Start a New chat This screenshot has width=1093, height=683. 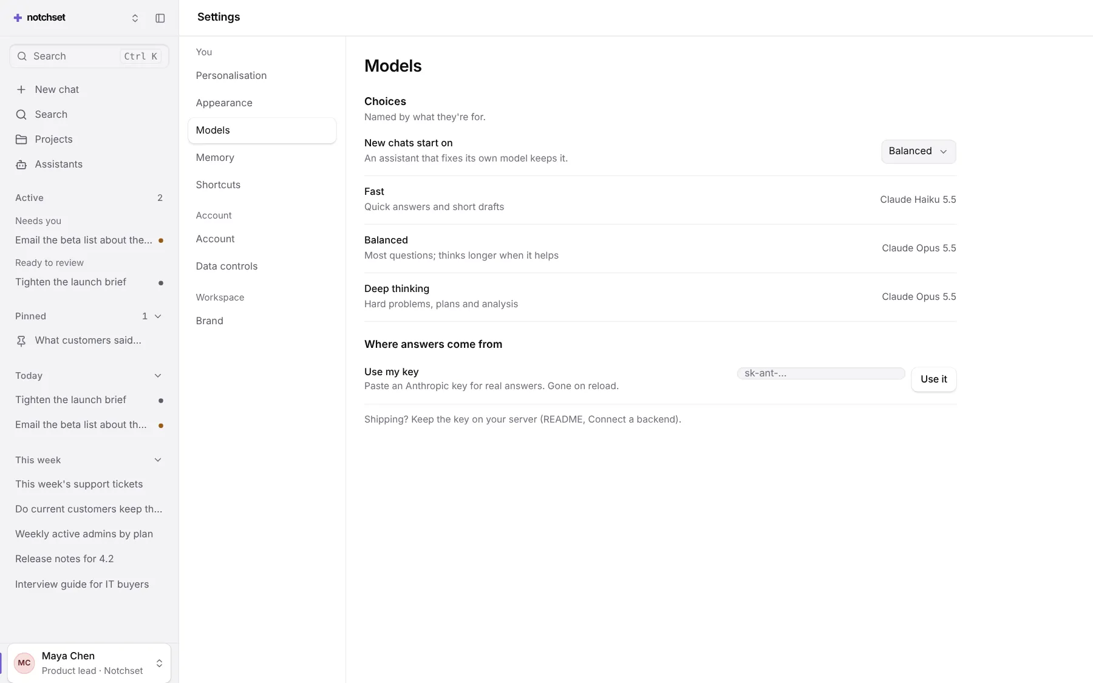(89, 90)
